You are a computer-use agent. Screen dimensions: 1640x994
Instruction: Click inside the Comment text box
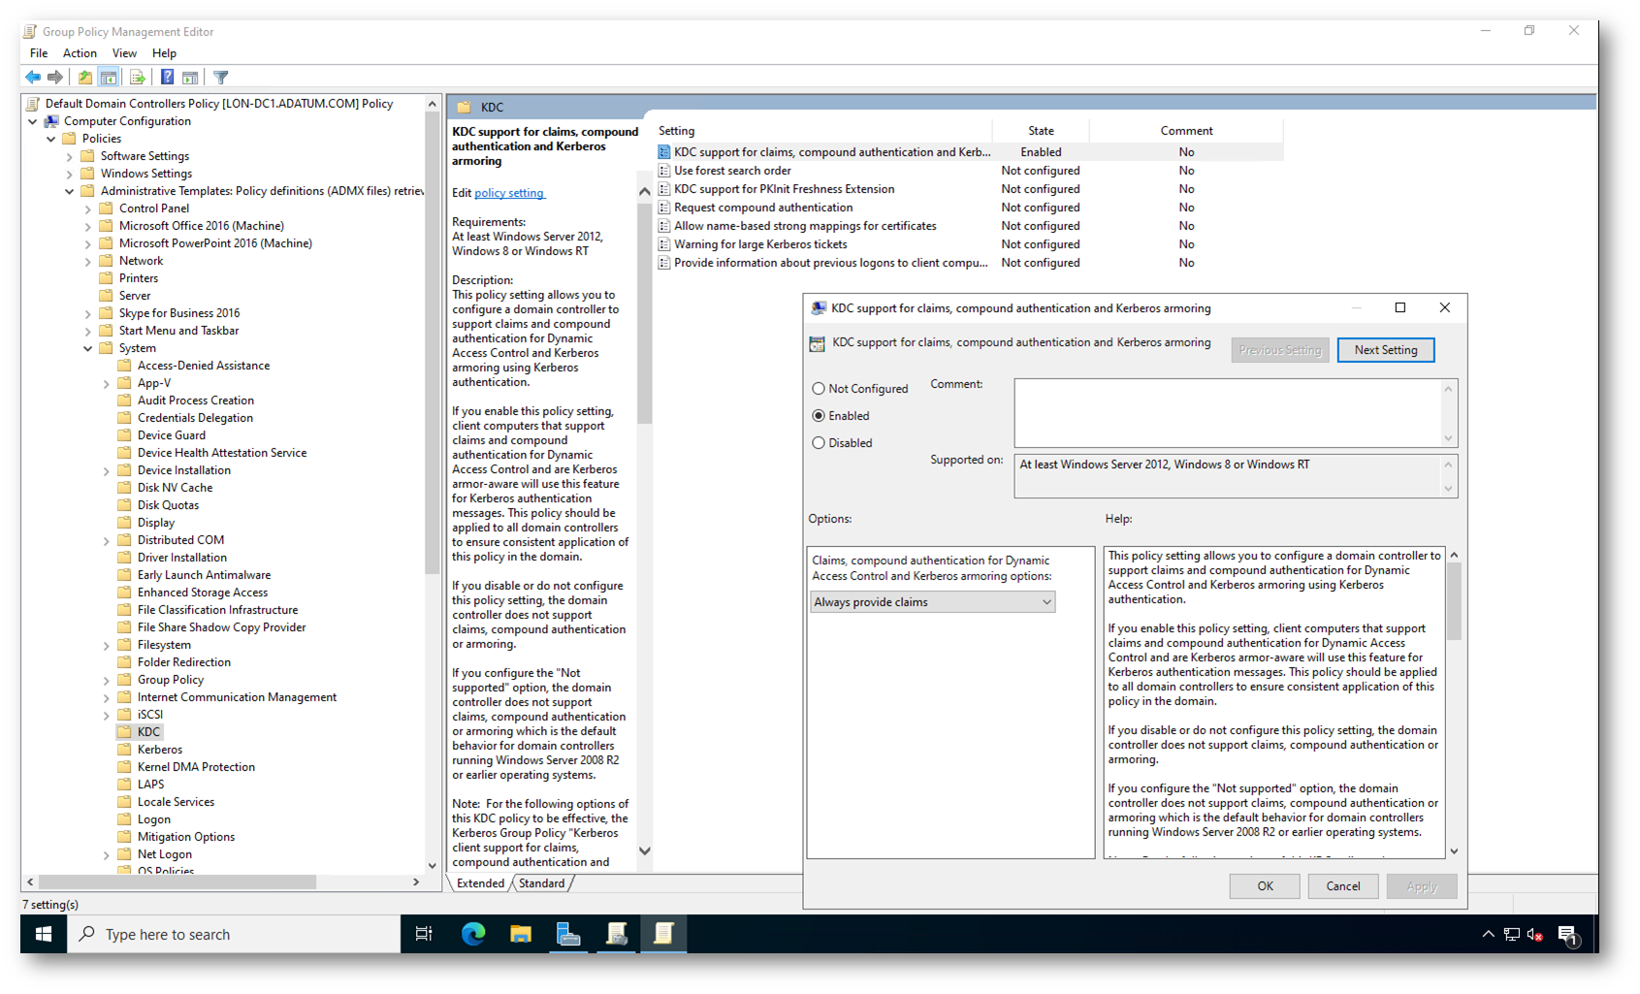click(1227, 412)
